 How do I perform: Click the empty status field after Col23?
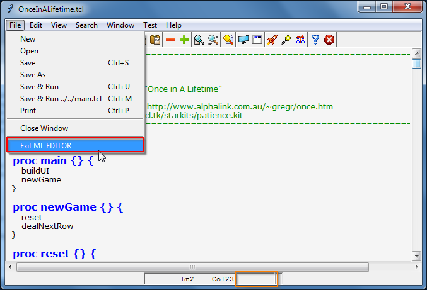point(256,279)
